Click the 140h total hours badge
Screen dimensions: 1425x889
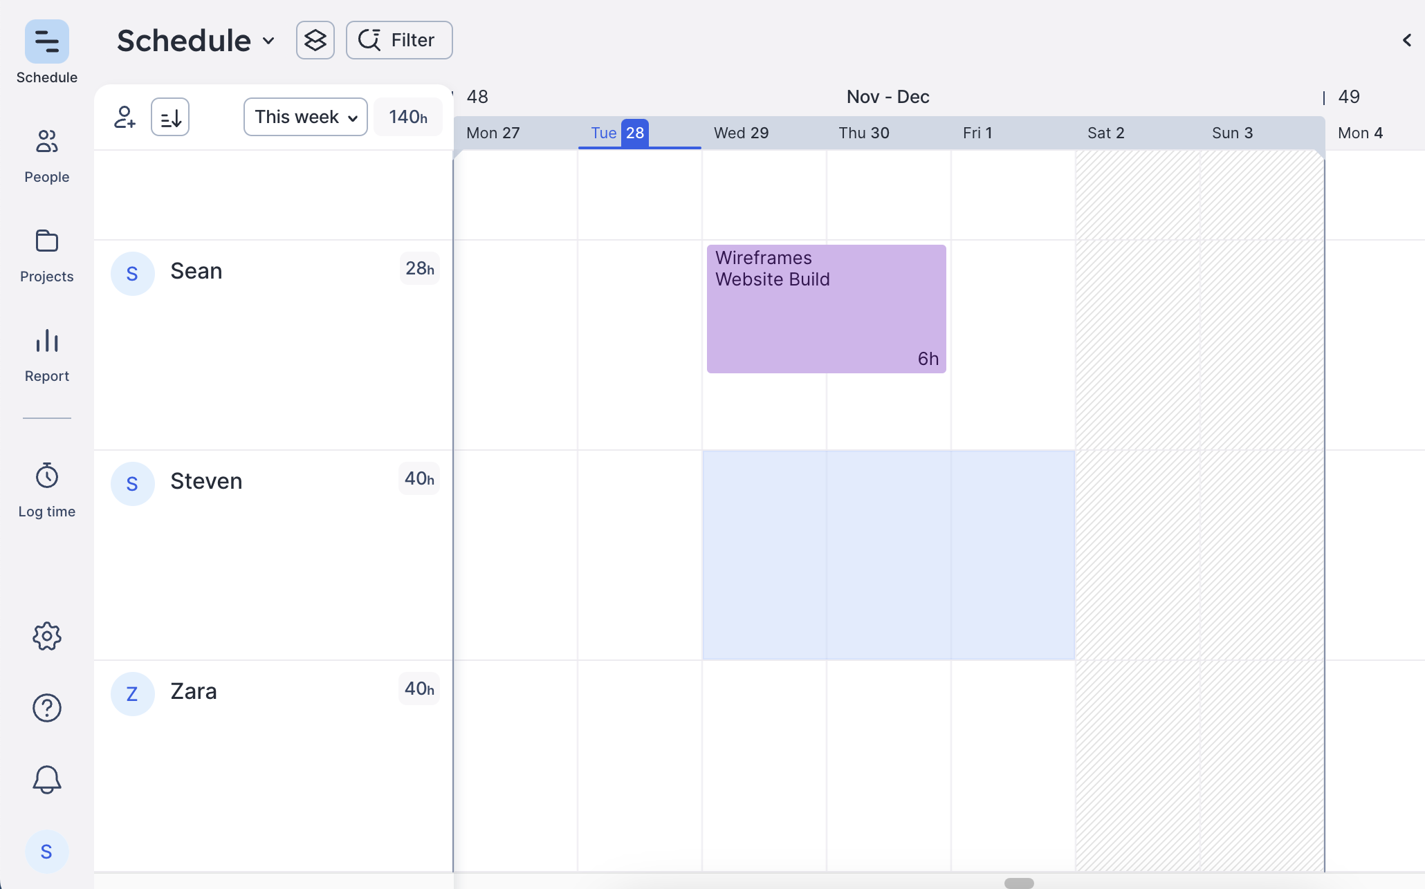[x=408, y=117]
